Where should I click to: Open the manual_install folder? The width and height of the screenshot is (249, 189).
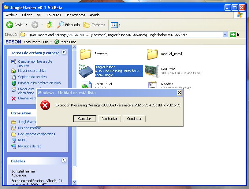152,54
